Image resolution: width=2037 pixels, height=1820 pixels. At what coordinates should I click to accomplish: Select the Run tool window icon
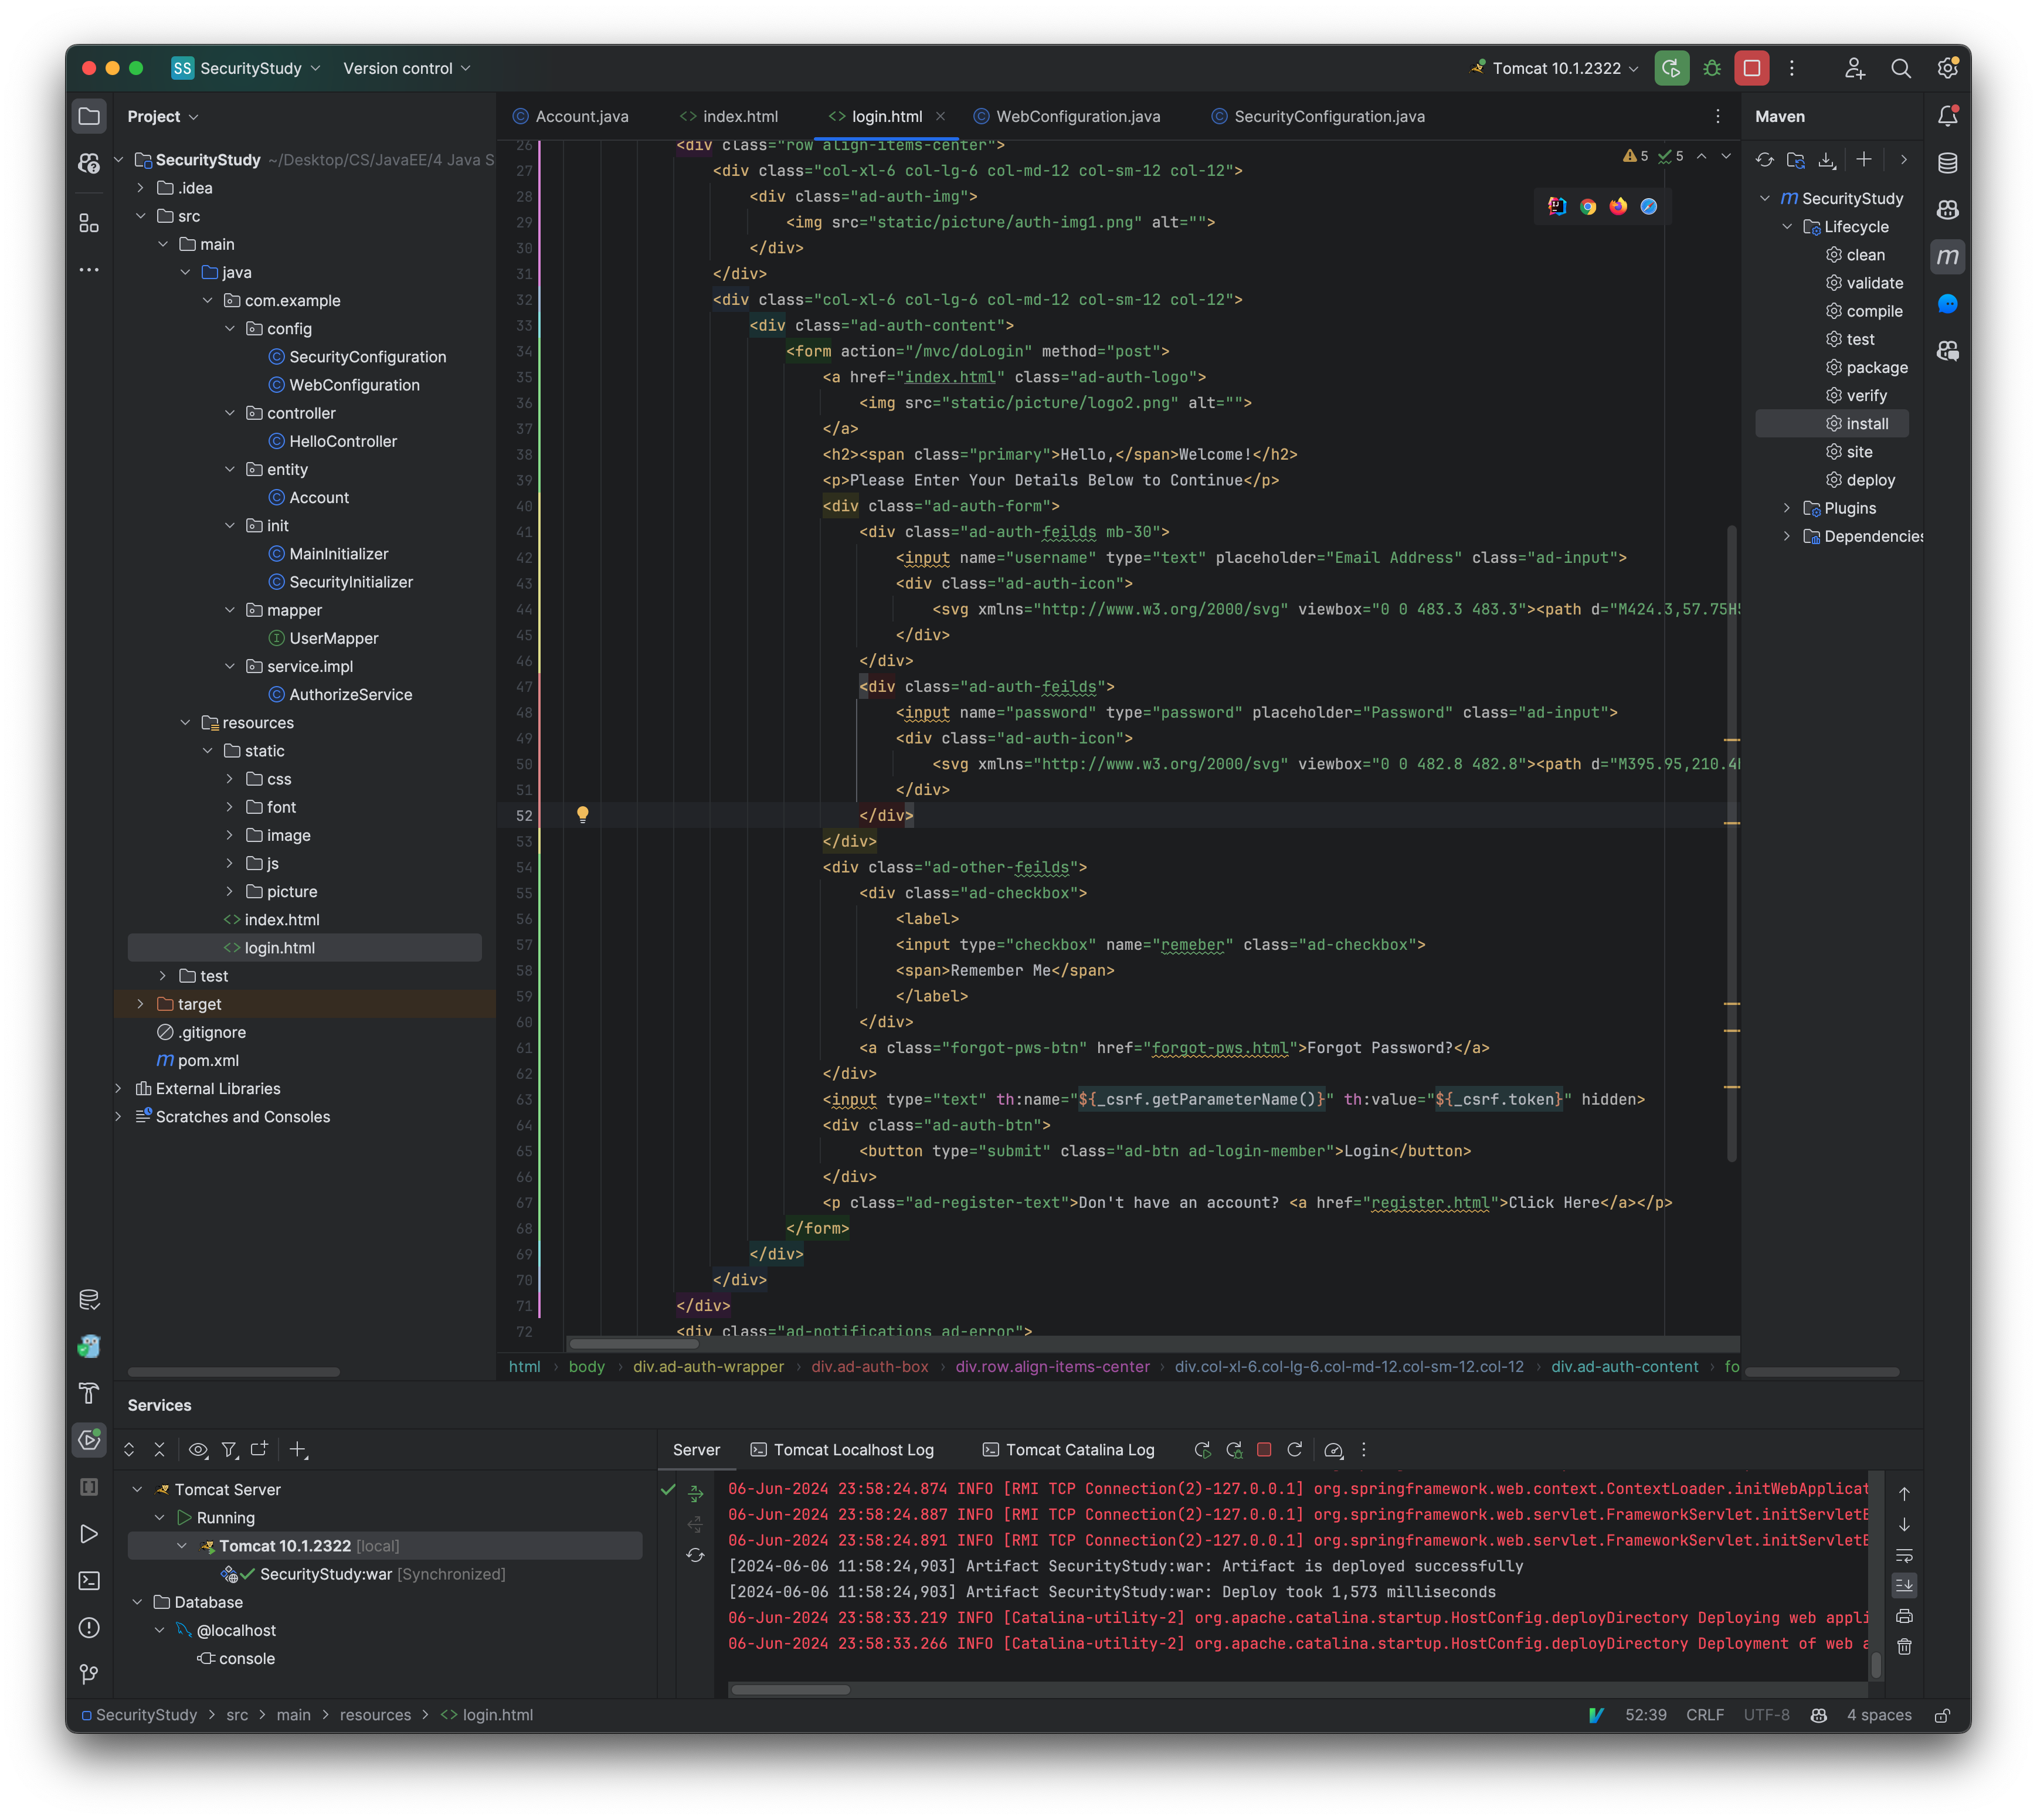click(x=89, y=1533)
